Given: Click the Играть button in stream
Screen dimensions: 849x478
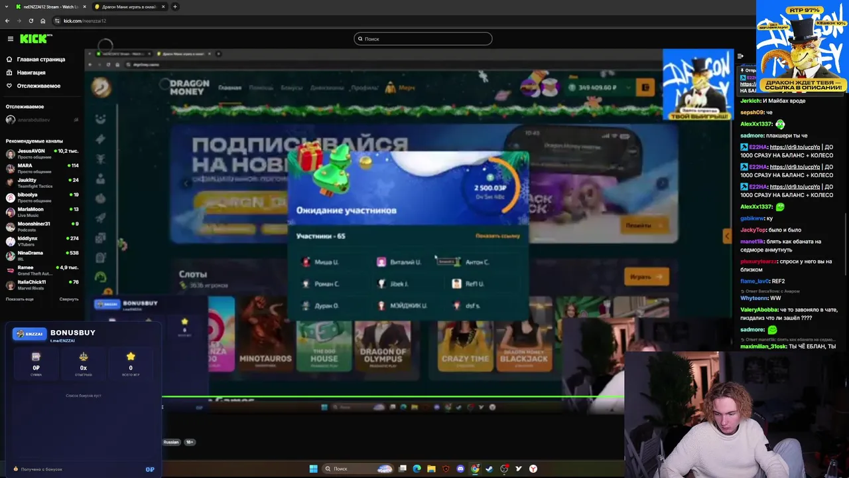Looking at the screenshot, I should tap(646, 277).
